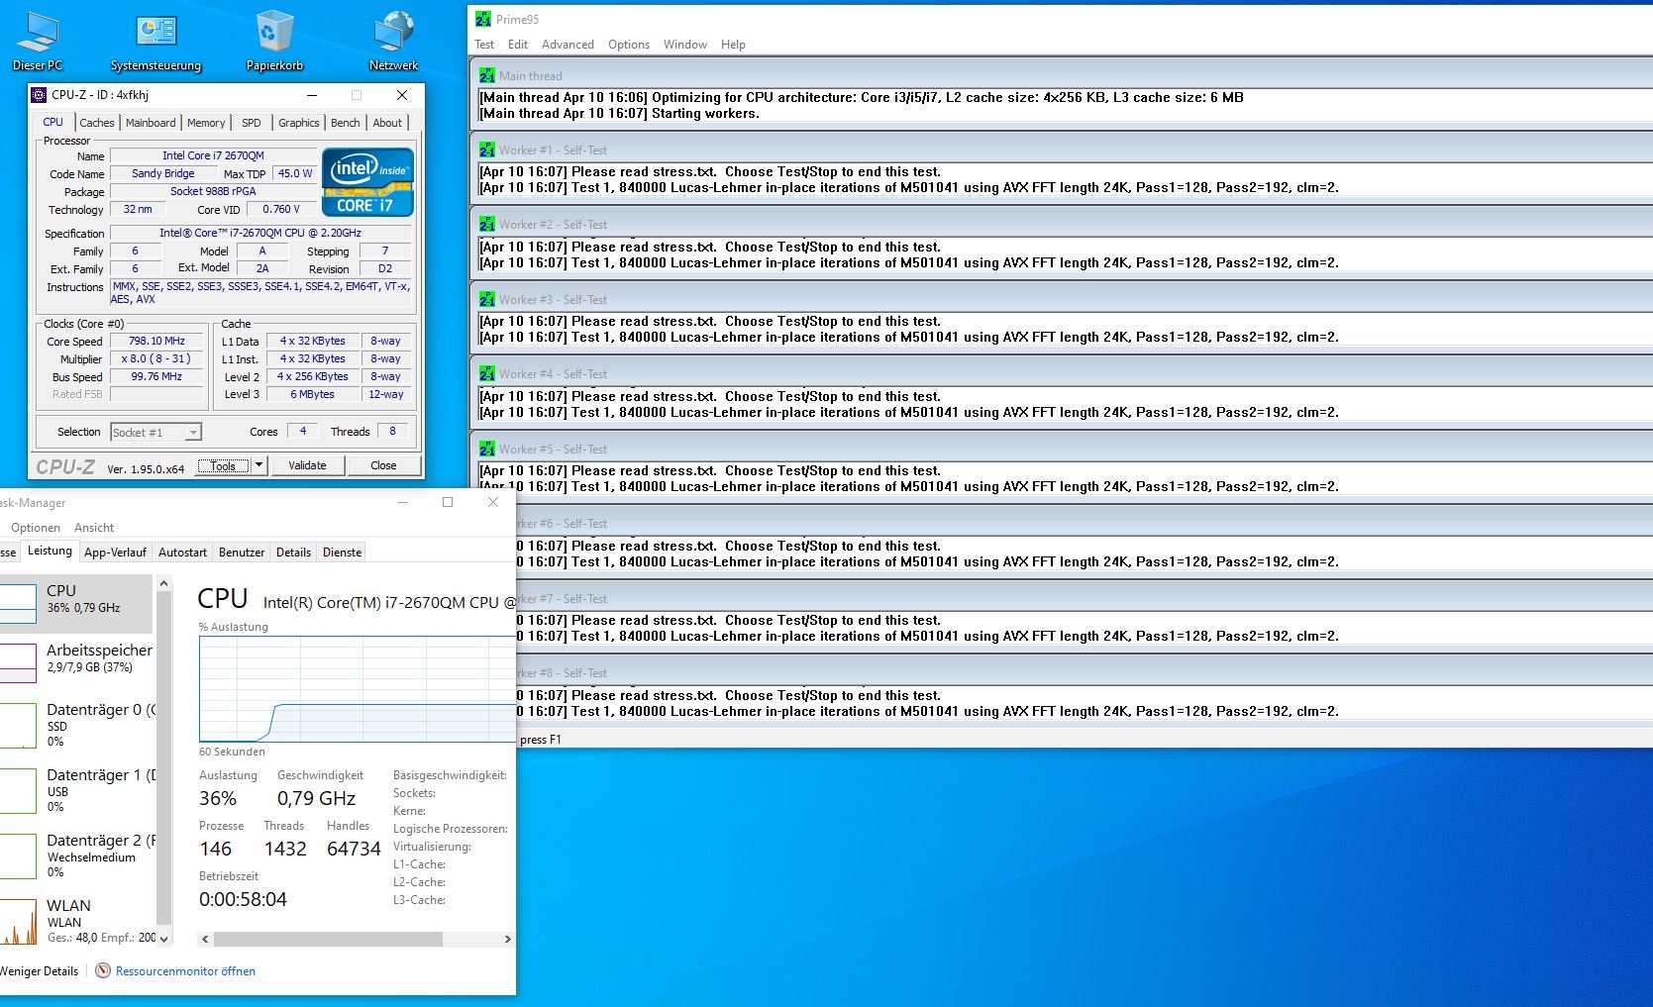Switch to the Autostart tab
The height and width of the screenshot is (1007, 1653).
tap(183, 553)
